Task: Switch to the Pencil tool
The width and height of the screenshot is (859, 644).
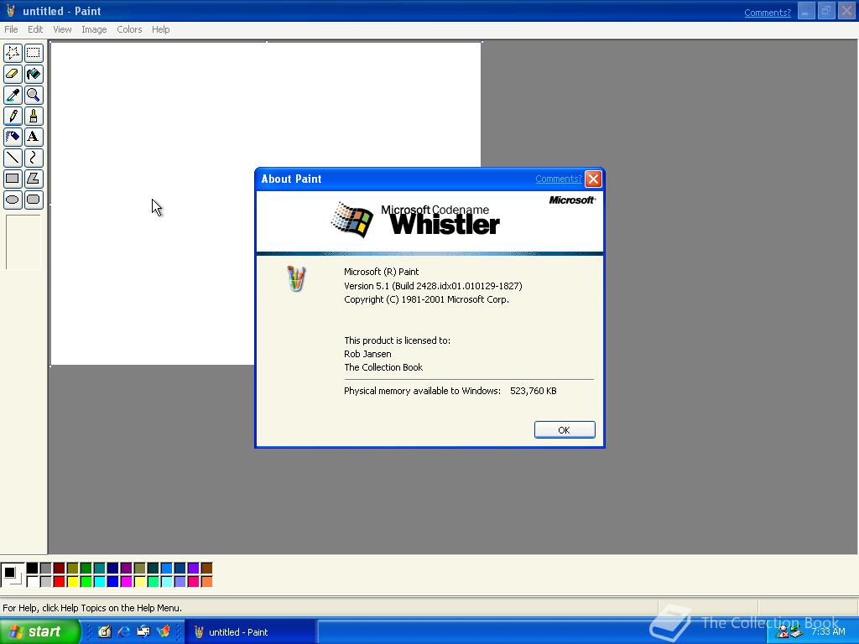Action: [13, 116]
